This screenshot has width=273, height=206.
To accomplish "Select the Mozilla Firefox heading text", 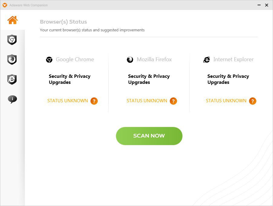I will 154,59.
